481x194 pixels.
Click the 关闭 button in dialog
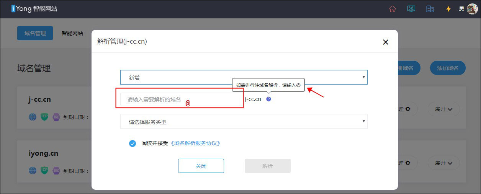tap(201, 166)
